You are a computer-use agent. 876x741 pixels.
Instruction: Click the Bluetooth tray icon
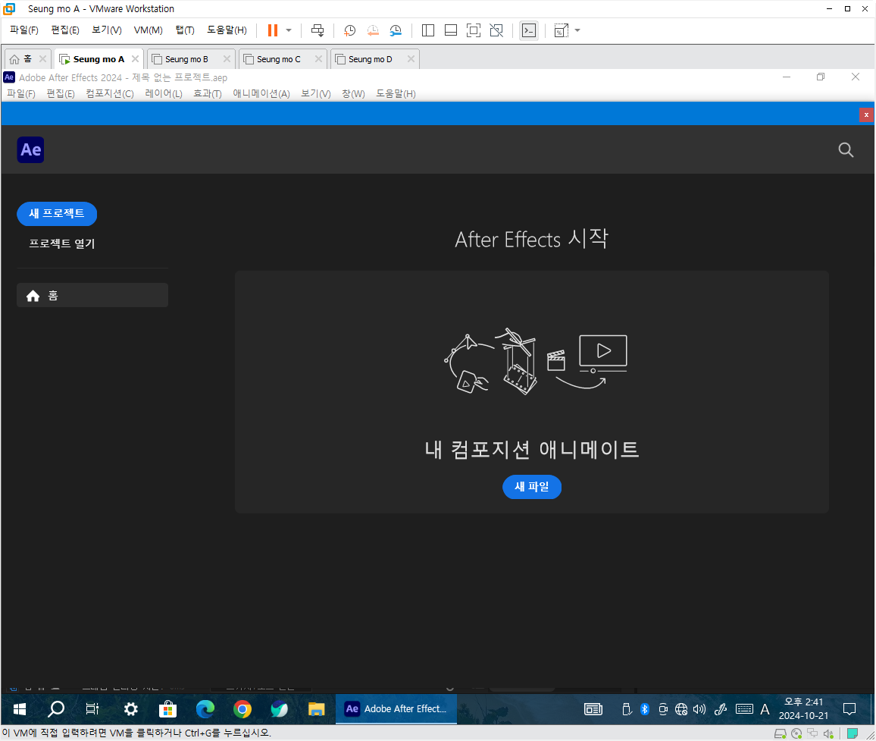645,709
